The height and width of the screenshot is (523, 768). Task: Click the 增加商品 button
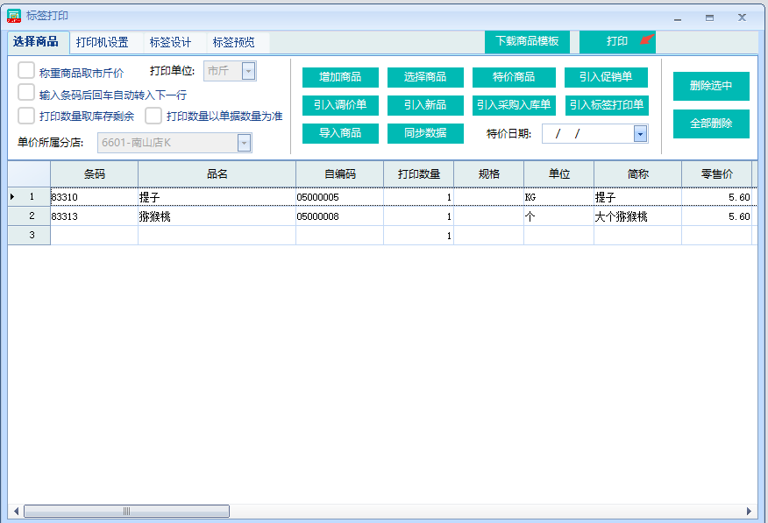(x=340, y=77)
